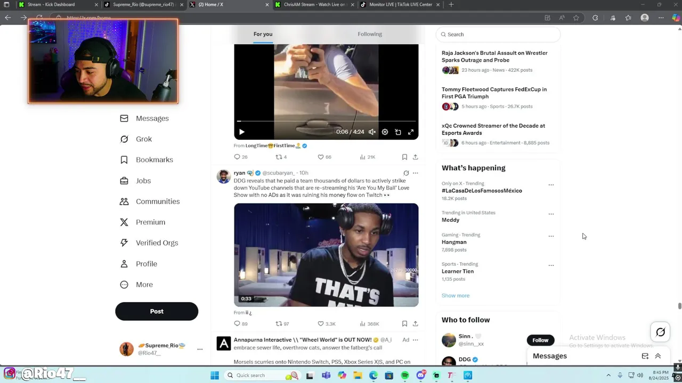Reply to the post with 26 comments
The image size is (682, 383).
240,157
